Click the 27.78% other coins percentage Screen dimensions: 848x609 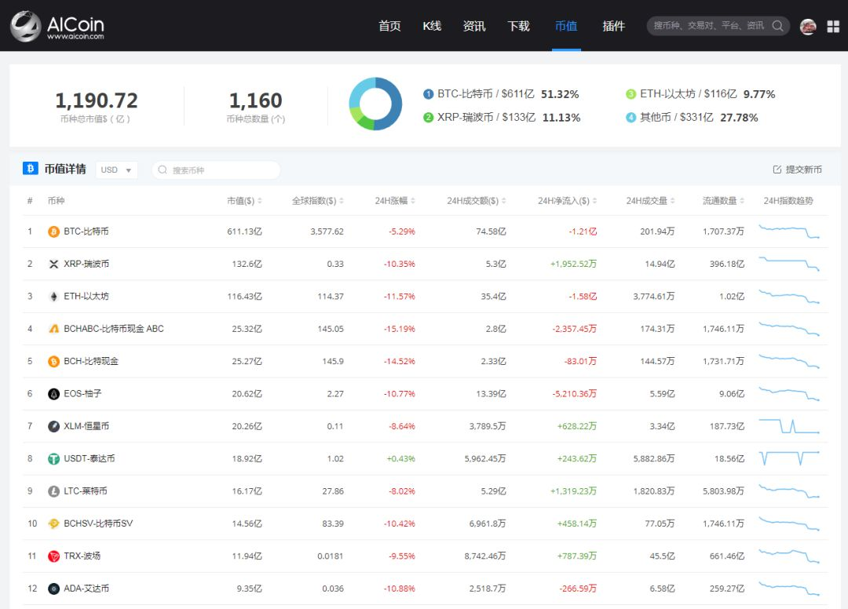(x=739, y=117)
